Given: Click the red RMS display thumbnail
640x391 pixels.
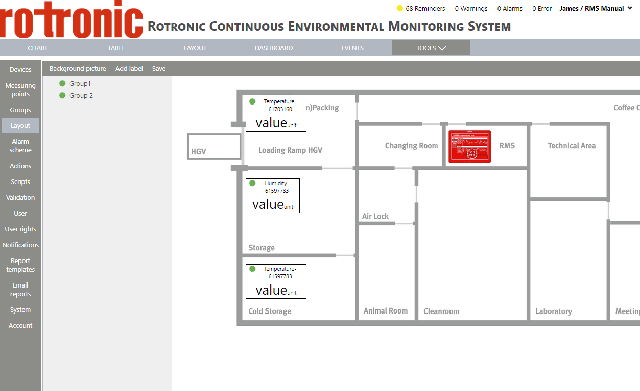Looking at the screenshot, I should (470, 147).
